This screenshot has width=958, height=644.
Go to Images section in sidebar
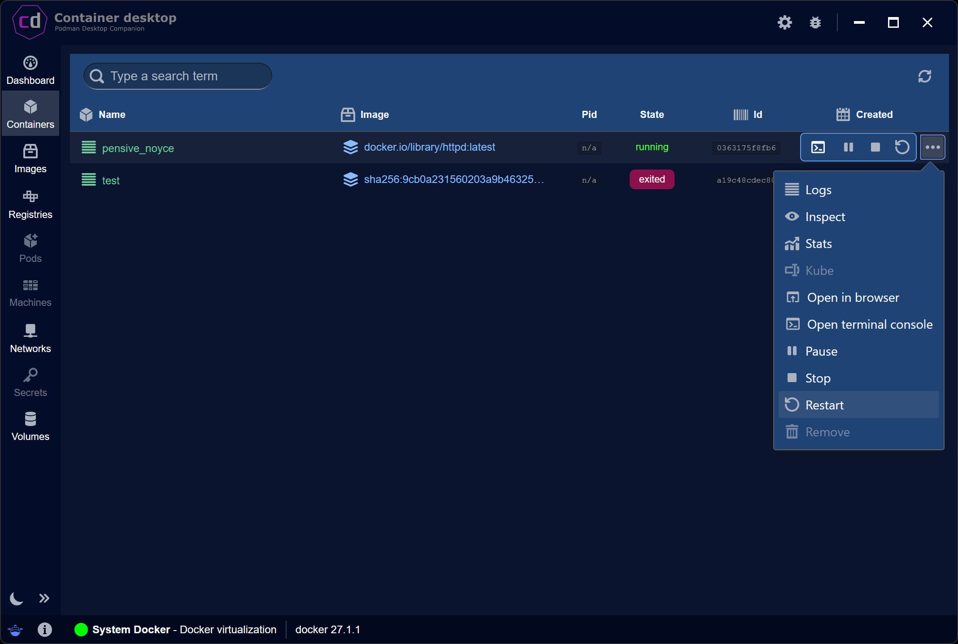click(x=30, y=158)
